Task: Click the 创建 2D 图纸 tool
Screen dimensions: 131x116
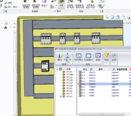Action: click(x=101, y=4)
